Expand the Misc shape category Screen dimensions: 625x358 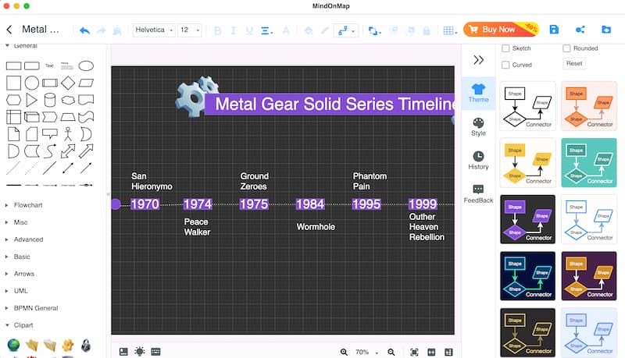[21, 222]
